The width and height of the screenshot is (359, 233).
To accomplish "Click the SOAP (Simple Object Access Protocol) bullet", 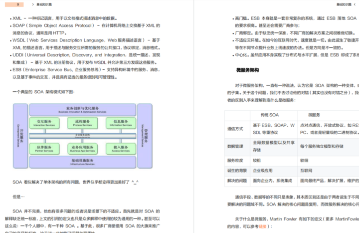I will point(85,29).
